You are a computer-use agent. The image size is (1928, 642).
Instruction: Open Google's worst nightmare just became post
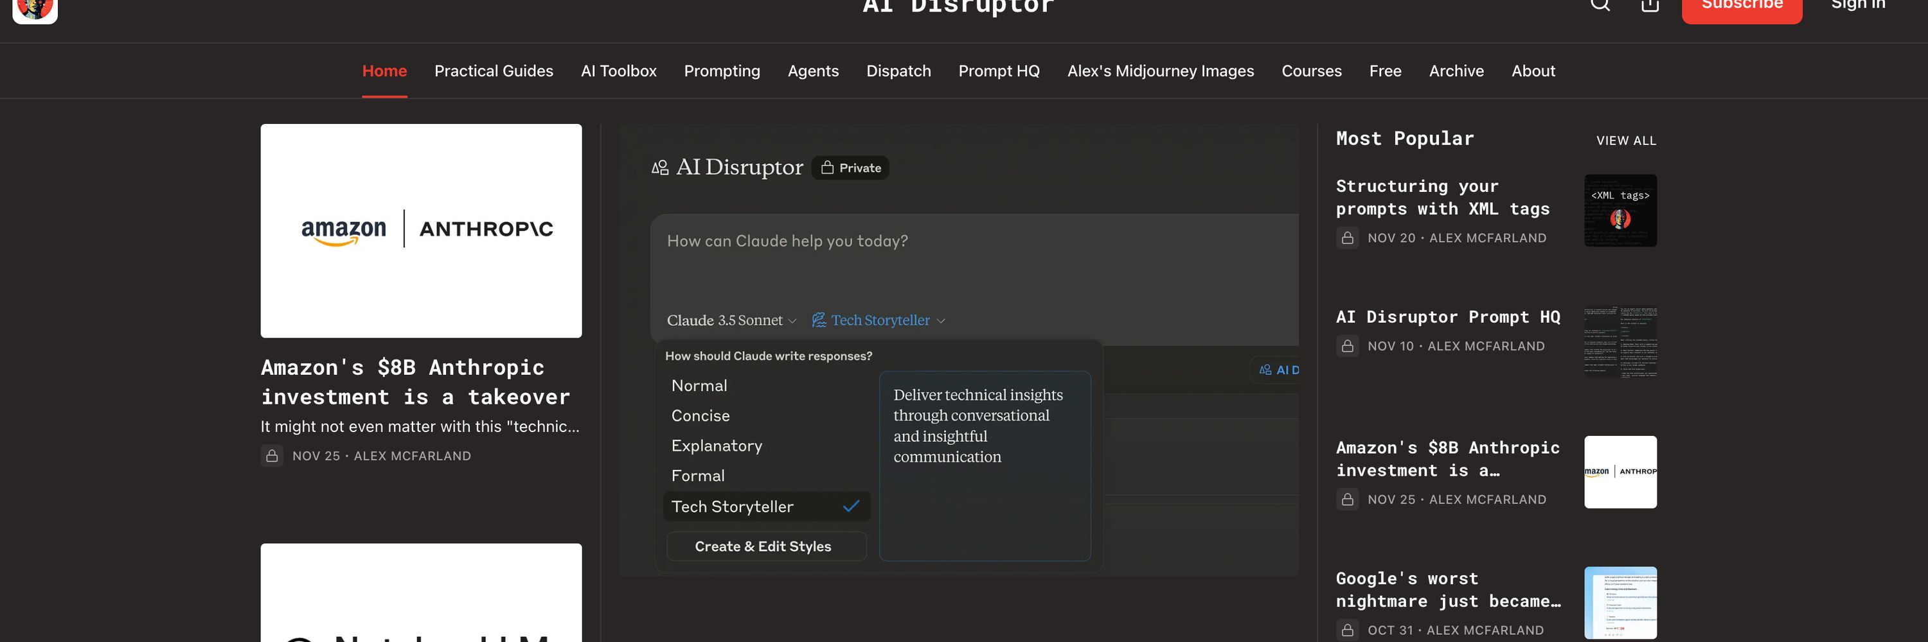(x=1448, y=590)
